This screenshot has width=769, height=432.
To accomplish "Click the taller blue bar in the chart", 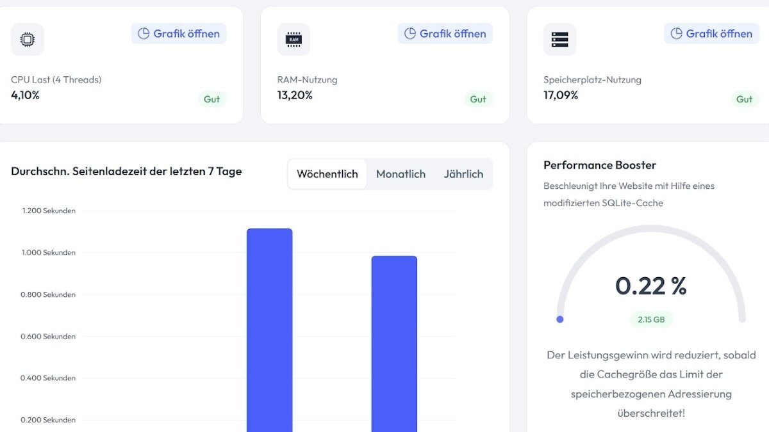I will point(270,330).
